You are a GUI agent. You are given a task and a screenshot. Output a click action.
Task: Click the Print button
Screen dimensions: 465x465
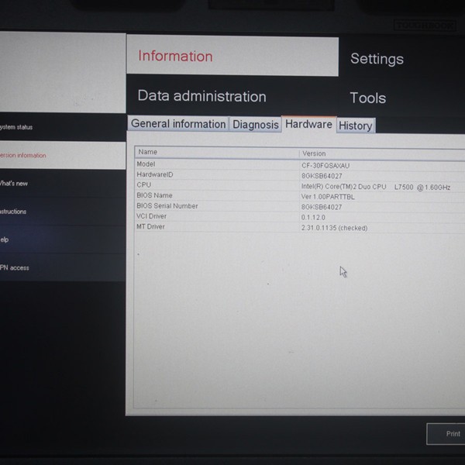(451, 434)
